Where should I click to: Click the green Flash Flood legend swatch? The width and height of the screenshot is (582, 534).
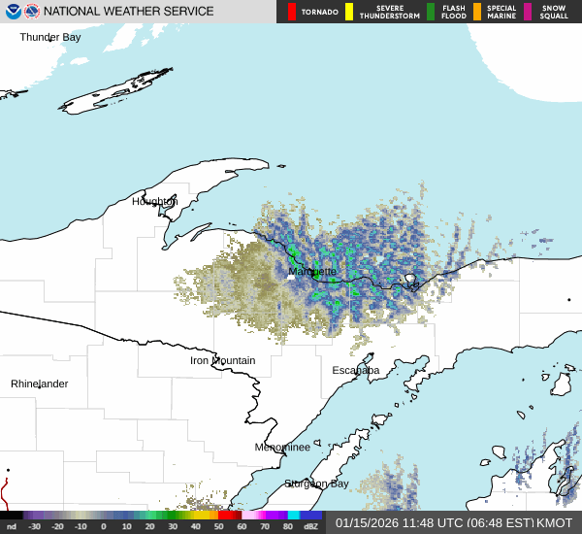431,12
